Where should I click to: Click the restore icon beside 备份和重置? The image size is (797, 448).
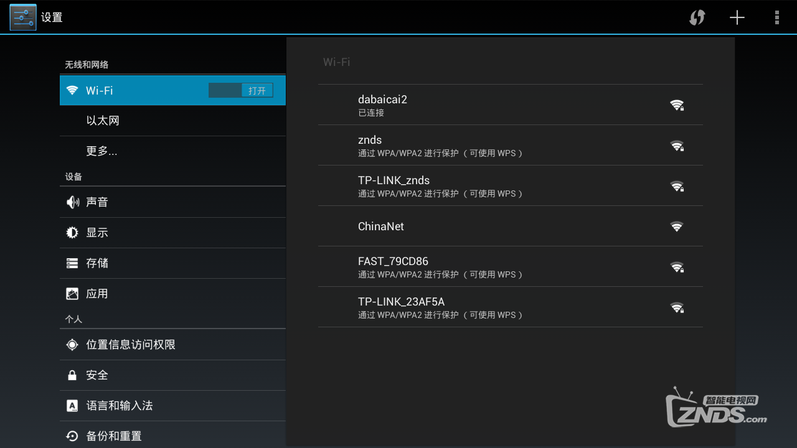click(x=72, y=436)
